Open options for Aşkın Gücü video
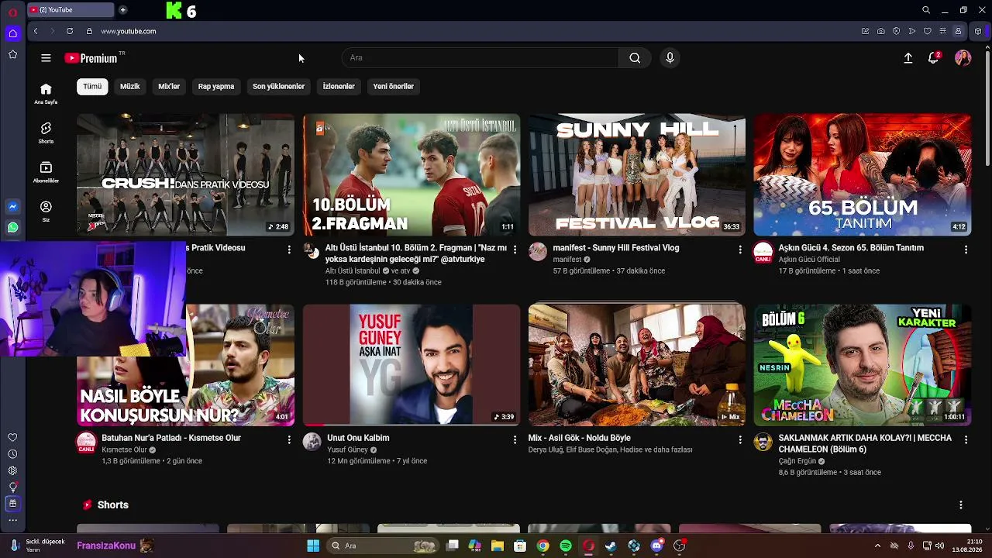 tap(966, 250)
